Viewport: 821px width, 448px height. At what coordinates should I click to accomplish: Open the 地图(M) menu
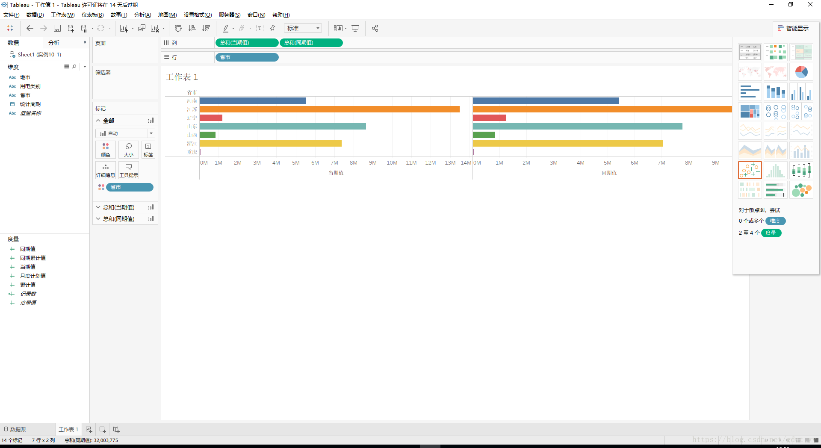[x=167, y=15]
